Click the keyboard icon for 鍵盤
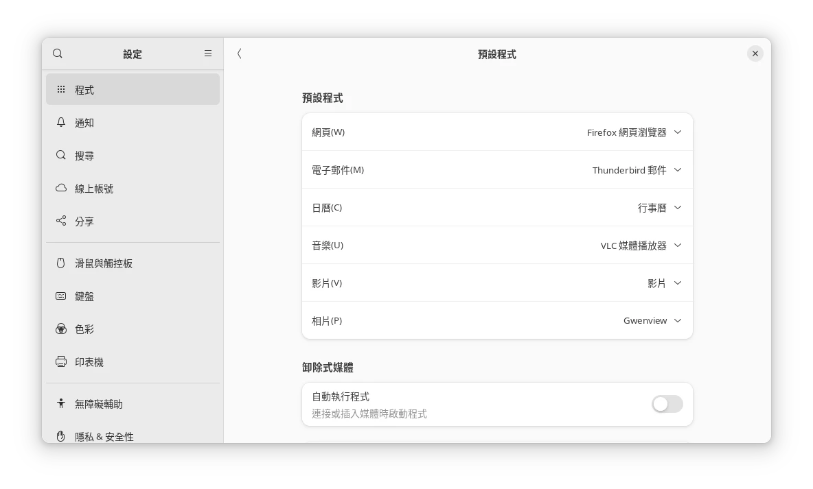 pos(61,296)
